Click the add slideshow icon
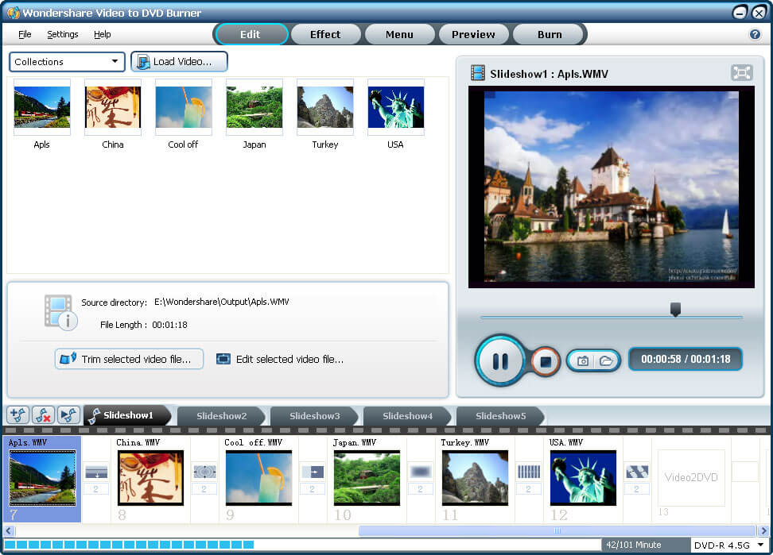The image size is (773, 555). (x=17, y=415)
